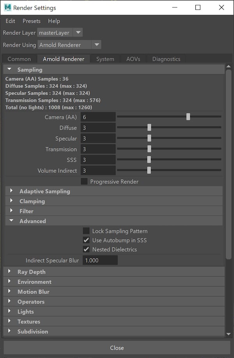This screenshot has height=358, width=234.
Task: Switch to the Common tab
Action: click(x=19, y=59)
